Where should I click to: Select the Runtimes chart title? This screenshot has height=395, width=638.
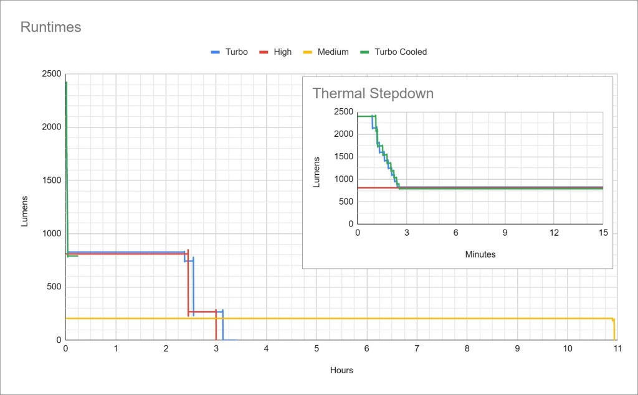coord(50,27)
